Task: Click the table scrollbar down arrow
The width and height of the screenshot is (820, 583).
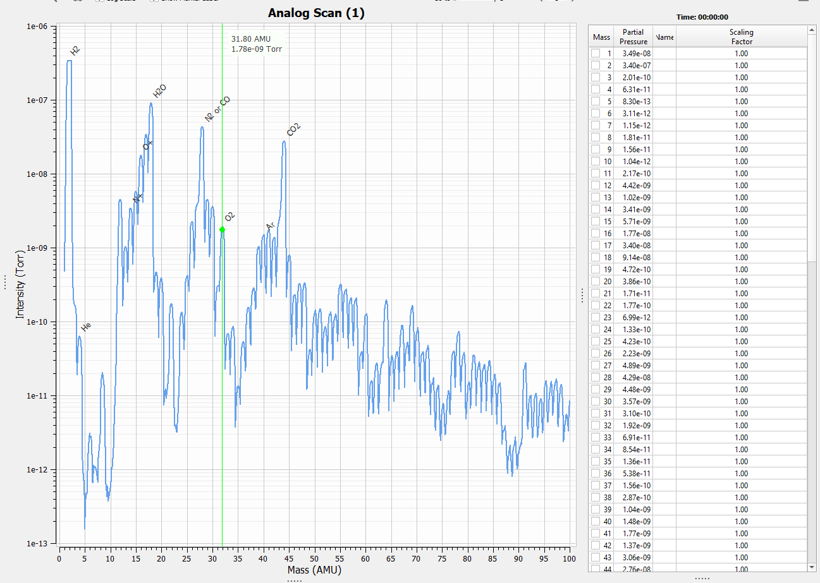Action: pos(812,567)
